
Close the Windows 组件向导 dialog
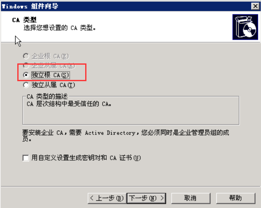[x=255, y=6]
